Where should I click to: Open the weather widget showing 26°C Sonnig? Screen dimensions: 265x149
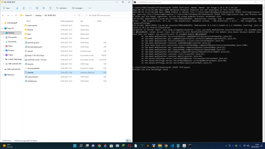coord(8,146)
